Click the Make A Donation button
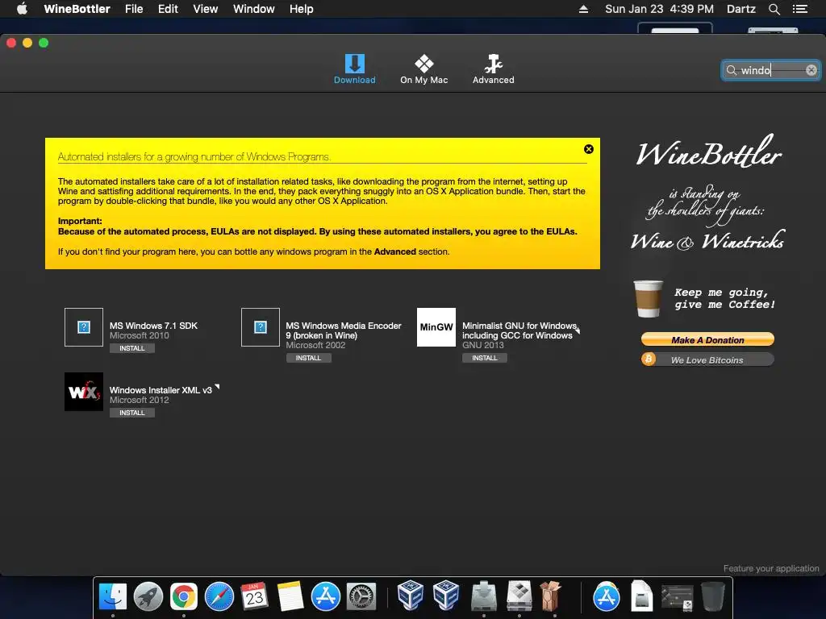Viewport: 826px width, 619px height. click(x=707, y=340)
